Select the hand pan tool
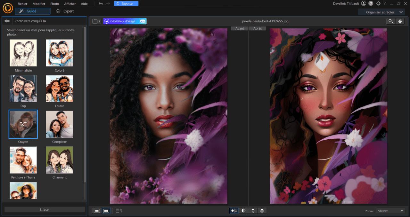Screen dimensions: 410x217 [x=400, y=21]
